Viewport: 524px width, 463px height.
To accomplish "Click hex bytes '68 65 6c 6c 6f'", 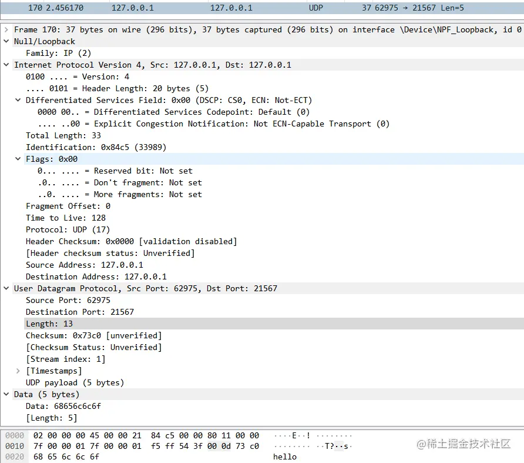I will coord(66,457).
